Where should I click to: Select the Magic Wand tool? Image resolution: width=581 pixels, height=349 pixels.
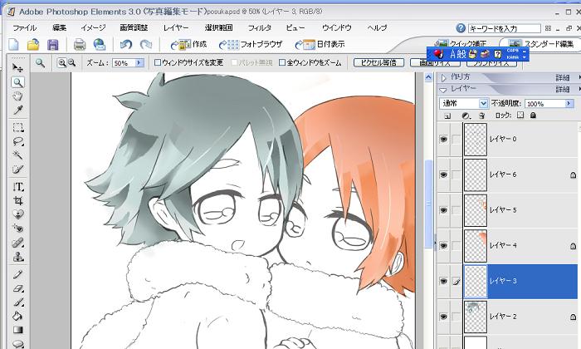pyautogui.click(x=17, y=155)
